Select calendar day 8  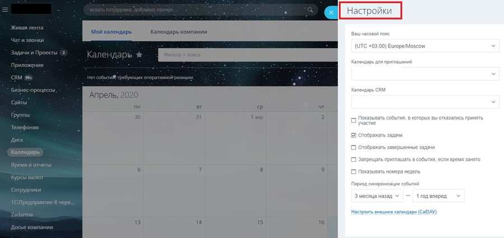[x=262, y=170]
